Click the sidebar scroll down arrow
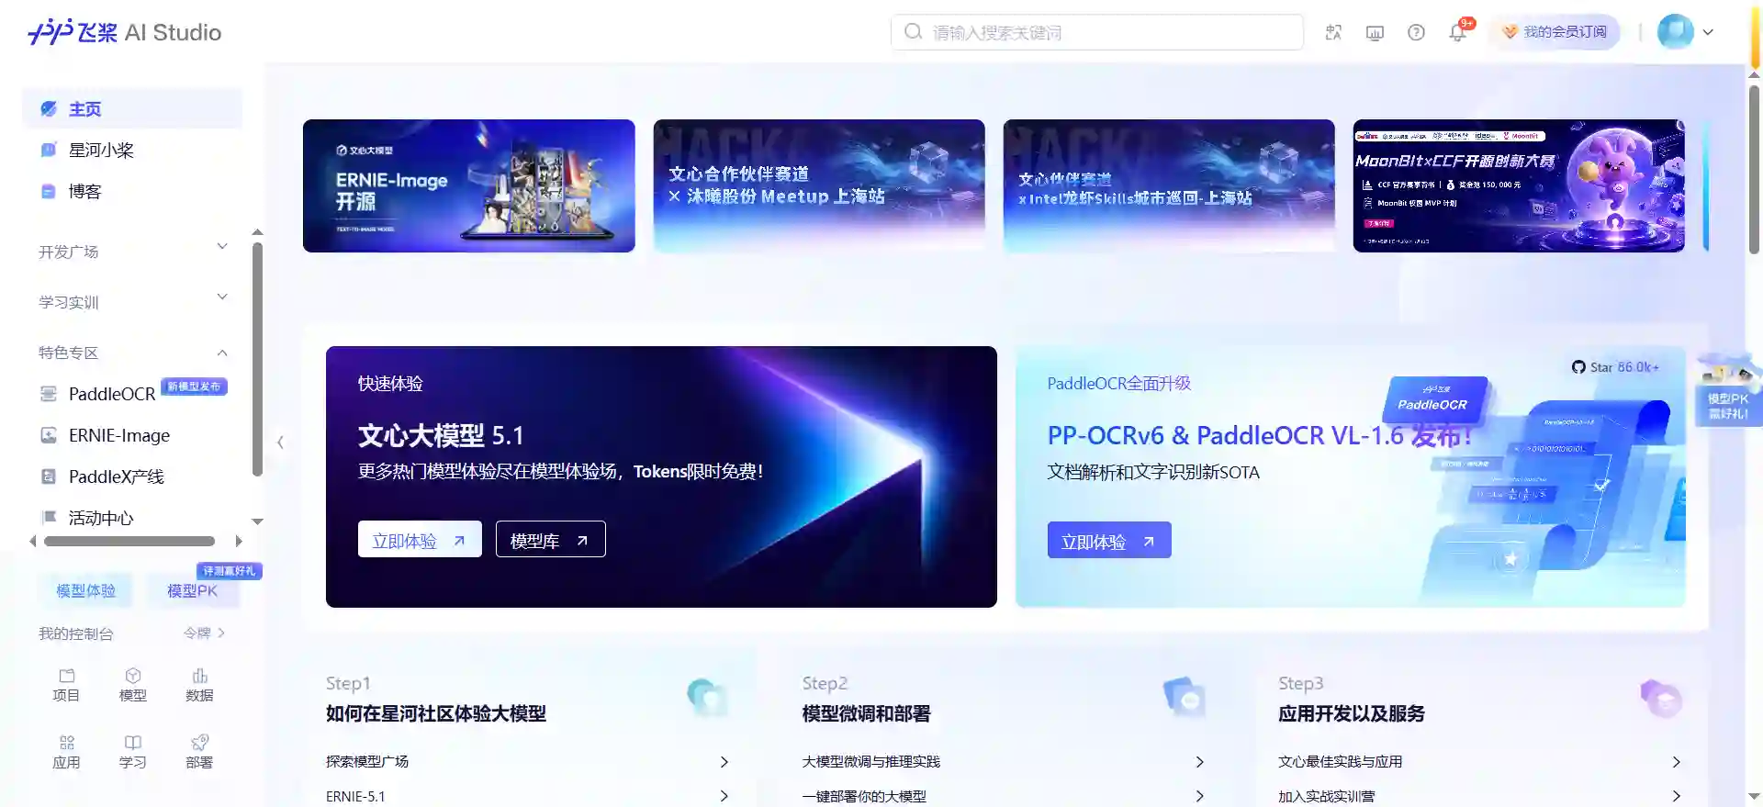 257,521
